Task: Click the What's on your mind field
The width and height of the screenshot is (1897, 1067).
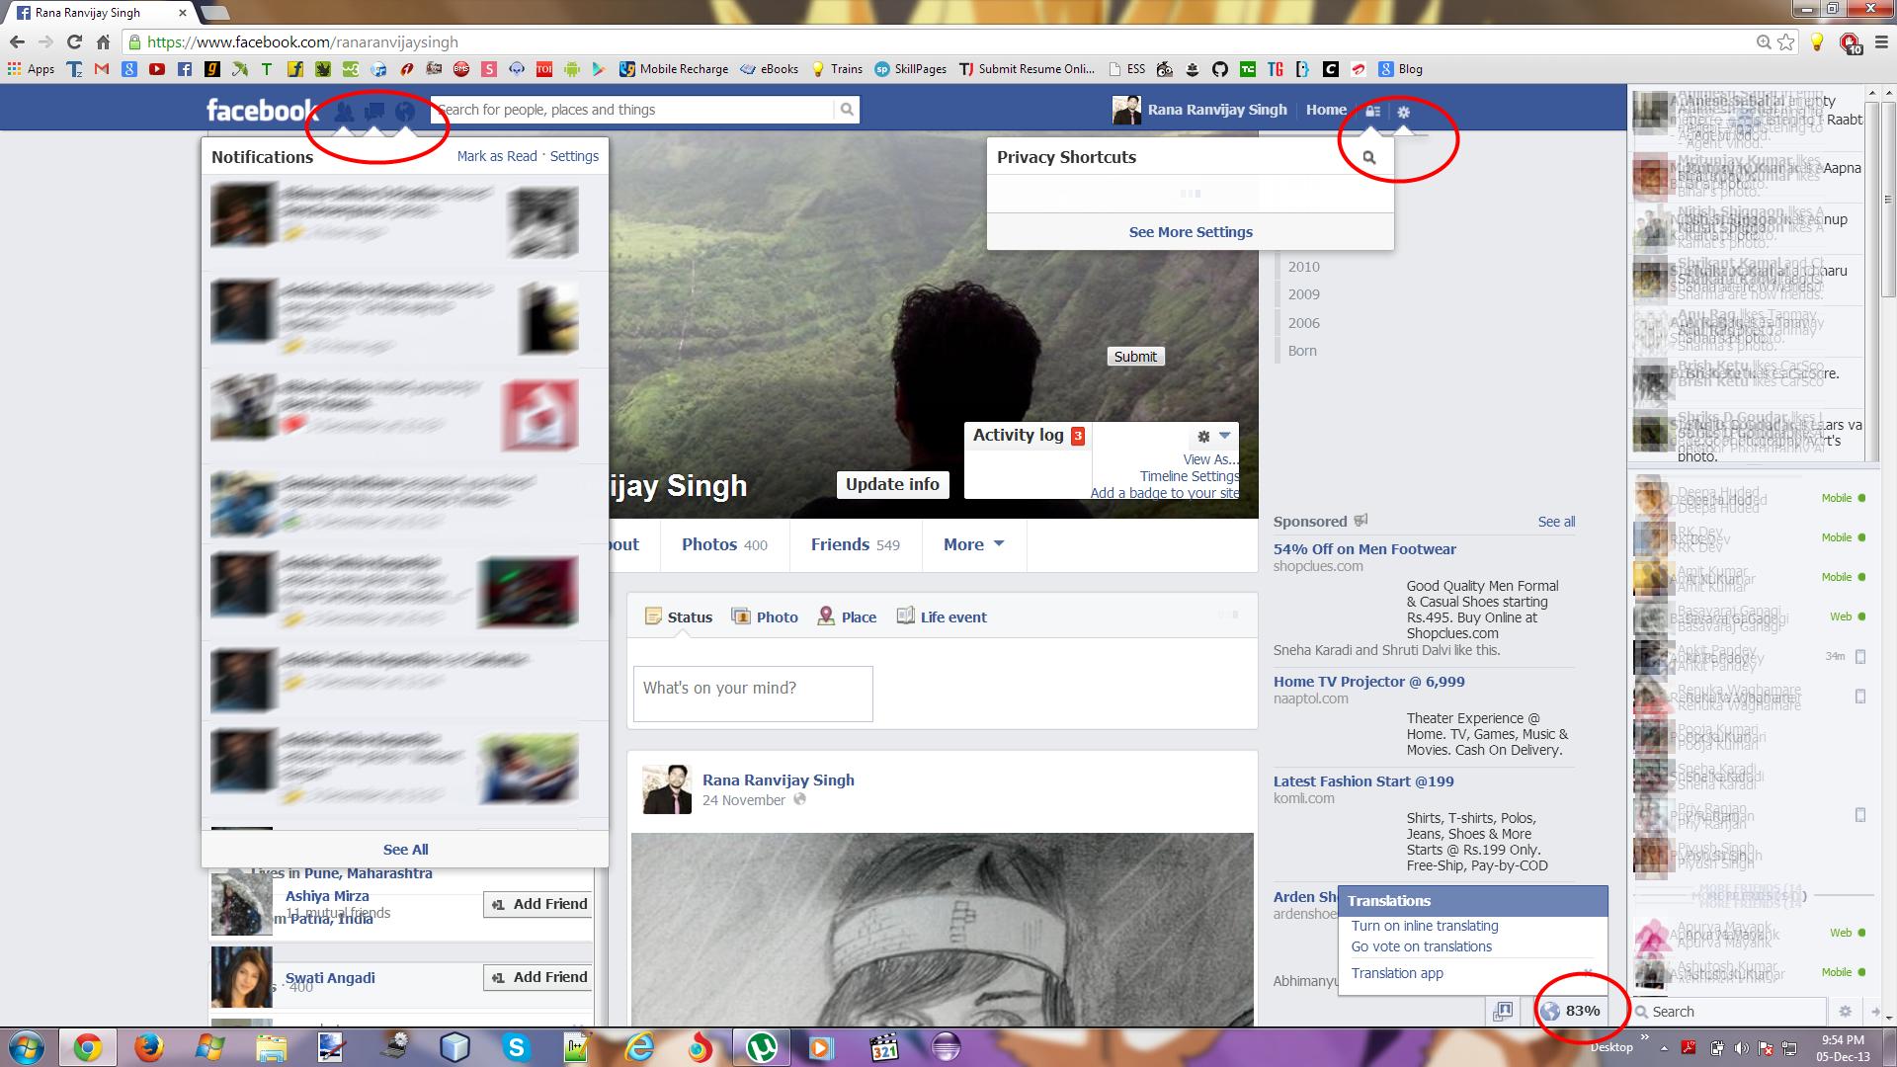Action: 751,693
